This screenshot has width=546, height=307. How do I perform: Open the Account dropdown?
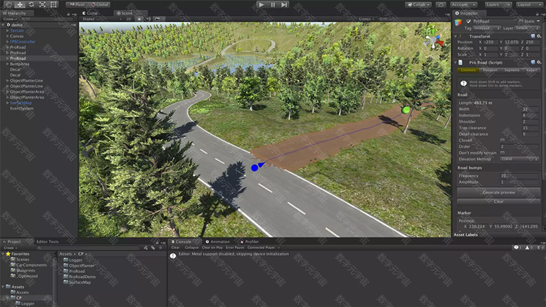[463, 5]
